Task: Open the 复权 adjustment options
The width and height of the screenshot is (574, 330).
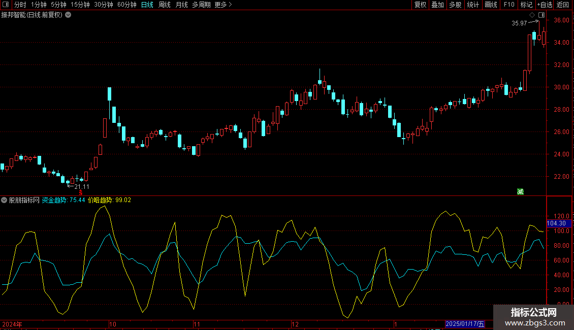Action: point(420,5)
